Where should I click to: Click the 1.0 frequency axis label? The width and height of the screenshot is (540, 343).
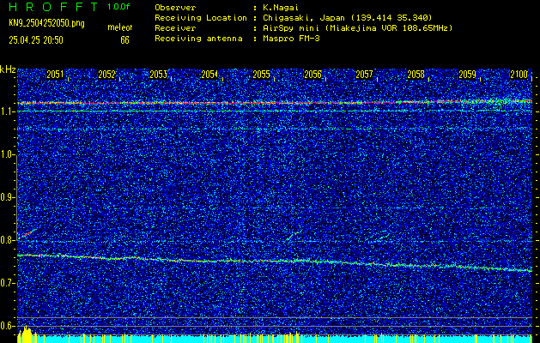point(6,154)
